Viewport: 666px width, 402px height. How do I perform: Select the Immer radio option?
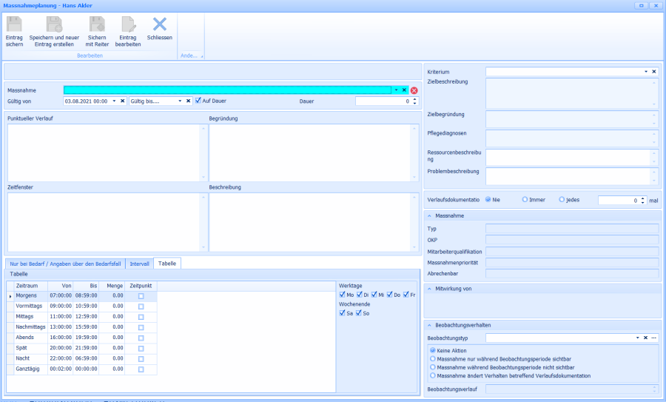525,199
